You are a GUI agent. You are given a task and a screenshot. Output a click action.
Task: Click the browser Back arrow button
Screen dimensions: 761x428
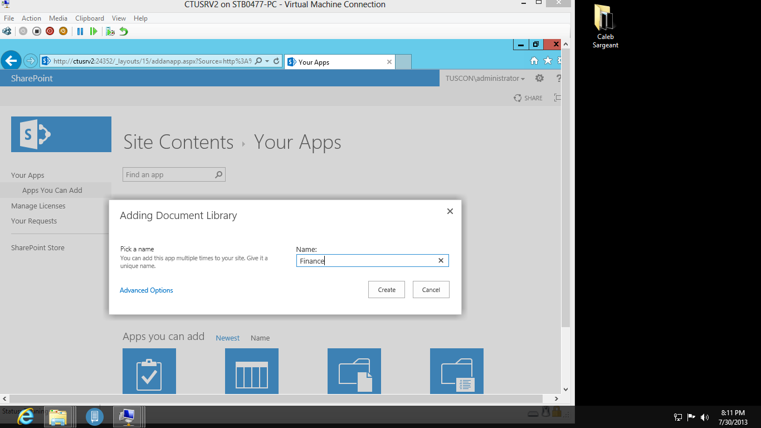click(x=11, y=61)
